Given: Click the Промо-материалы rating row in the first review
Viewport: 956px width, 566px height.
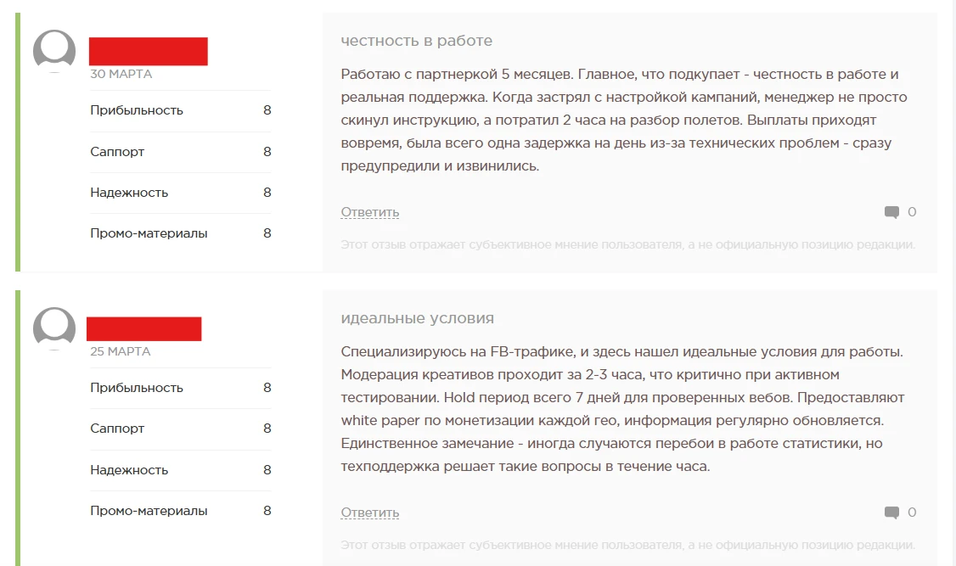Looking at the screenshot, I should 181,233.
